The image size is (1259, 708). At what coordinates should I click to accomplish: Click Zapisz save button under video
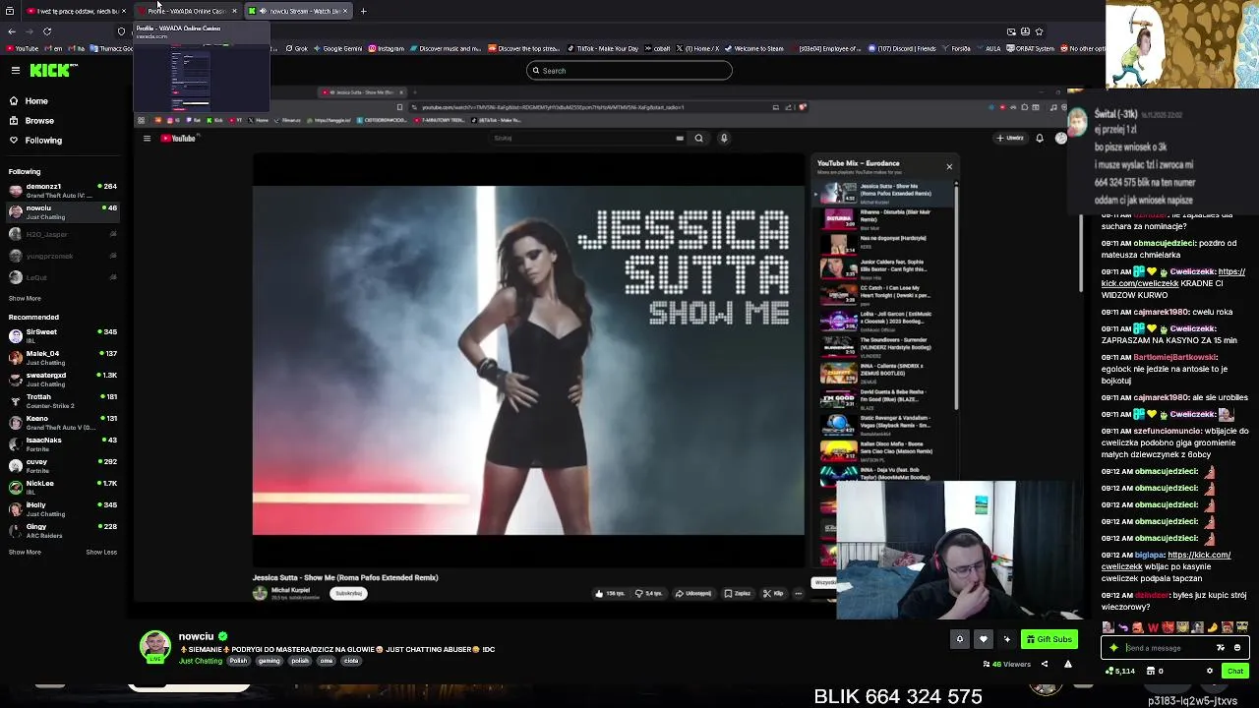pos(738,593)
